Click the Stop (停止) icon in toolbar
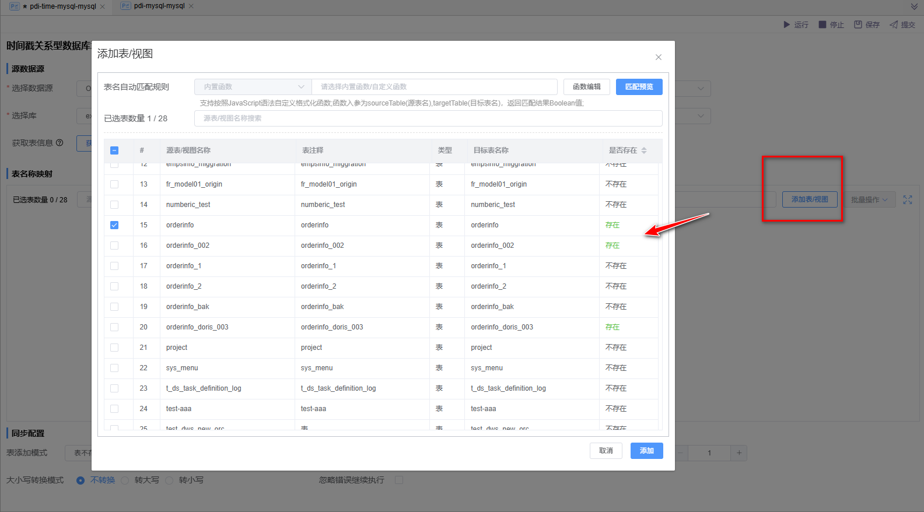Screen dimensions: 924x512 pyautogui.click(x=822, y=24)
